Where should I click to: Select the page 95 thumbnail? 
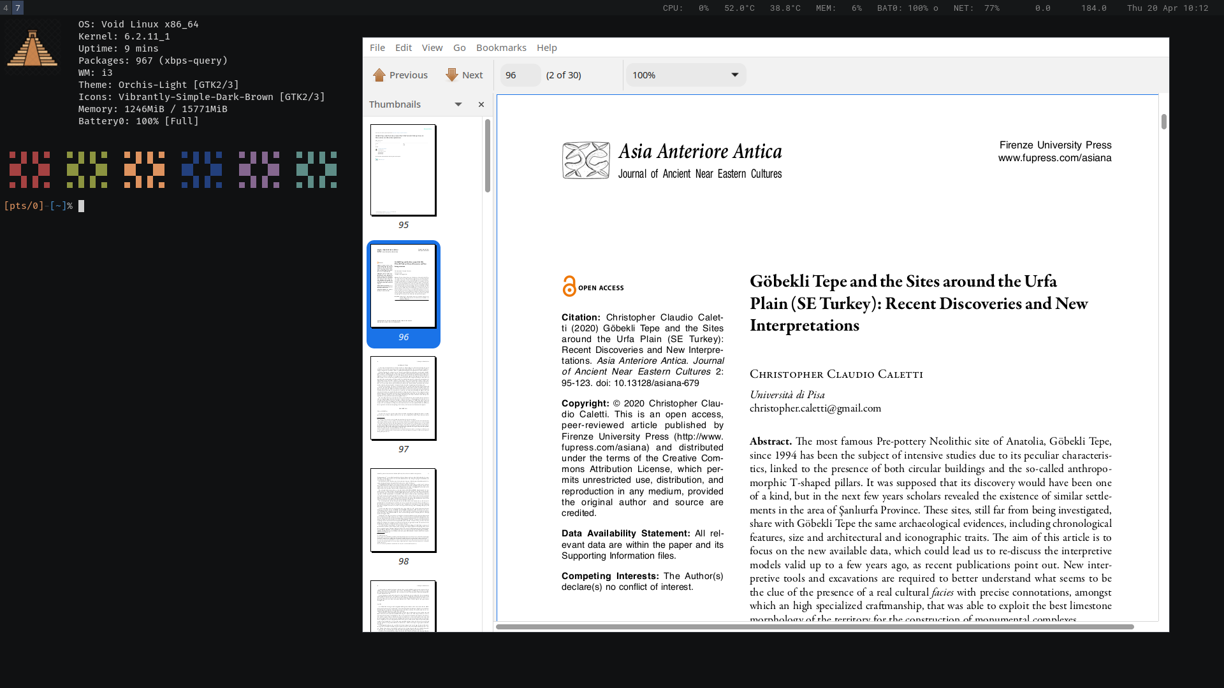404,170
